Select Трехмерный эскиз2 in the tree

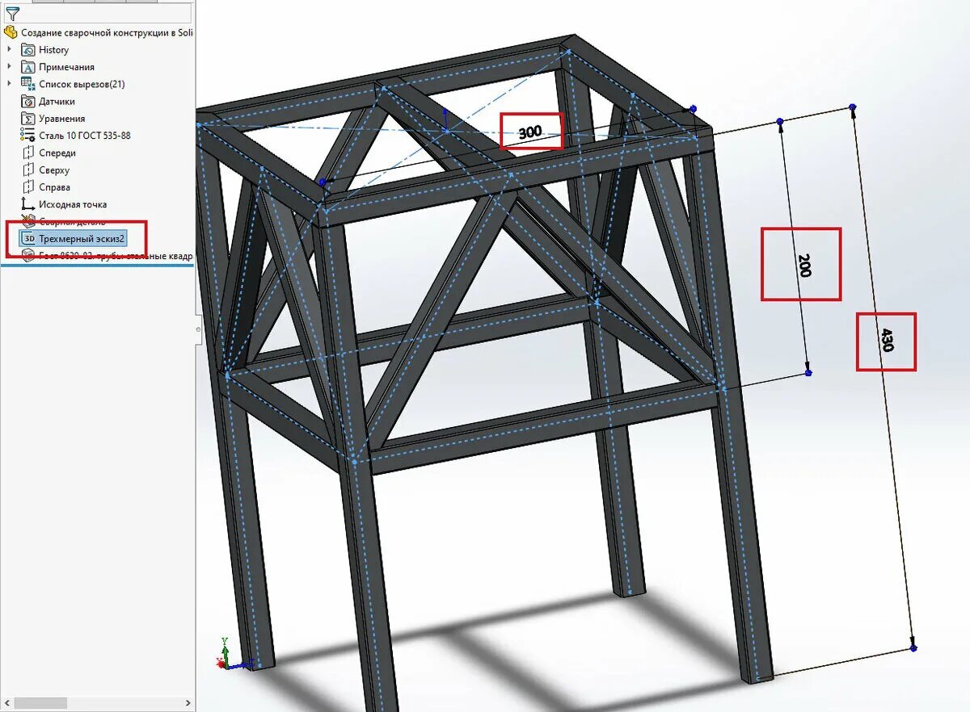pos(82,239)
